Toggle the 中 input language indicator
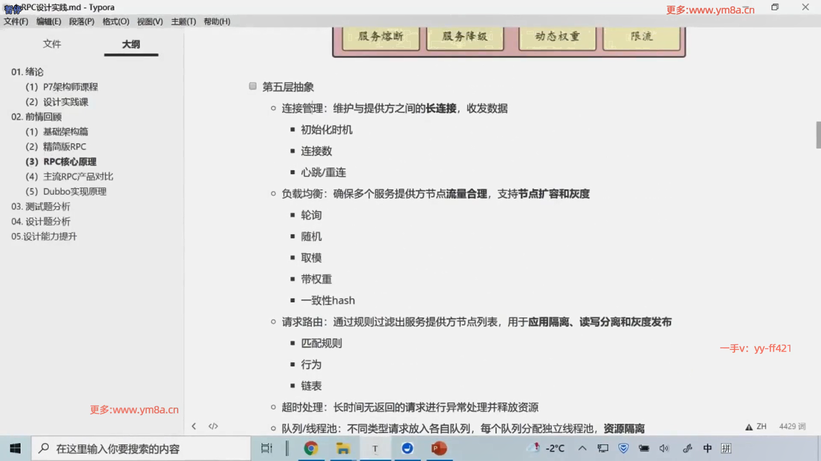The height and width of the screenshot is (461, 821). (707, 448)
